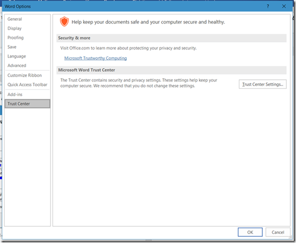296x243 pixels.
Task: Open Trust Center Settings button
Action: coord(263,84)
